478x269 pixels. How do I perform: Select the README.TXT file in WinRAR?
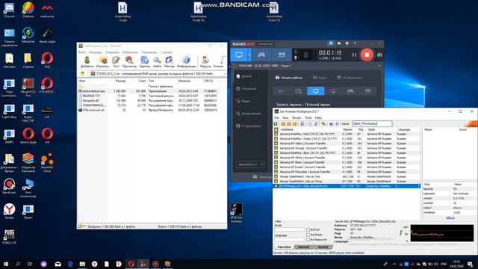pos(91,96)
